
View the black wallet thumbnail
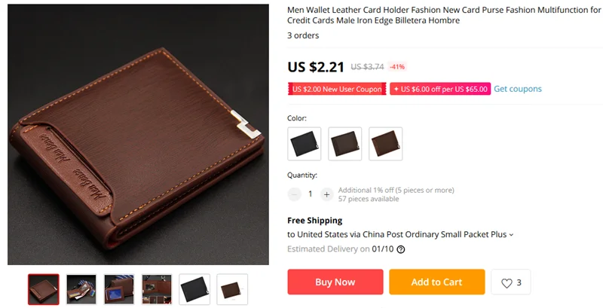(x=194, y=289)
